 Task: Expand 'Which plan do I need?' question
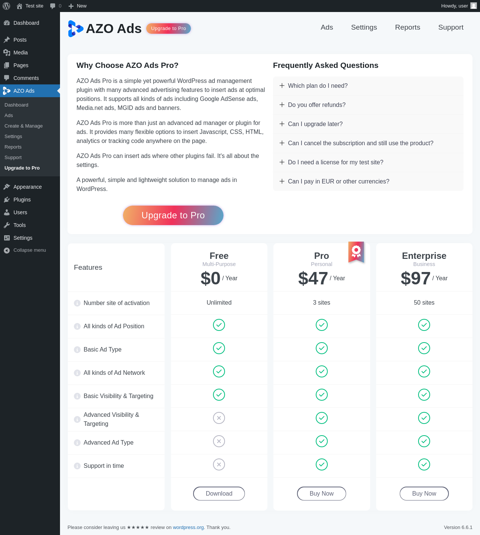[368, 86]
